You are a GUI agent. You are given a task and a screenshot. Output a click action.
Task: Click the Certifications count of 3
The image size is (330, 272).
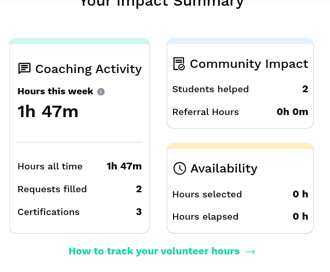tap(139, 212)
